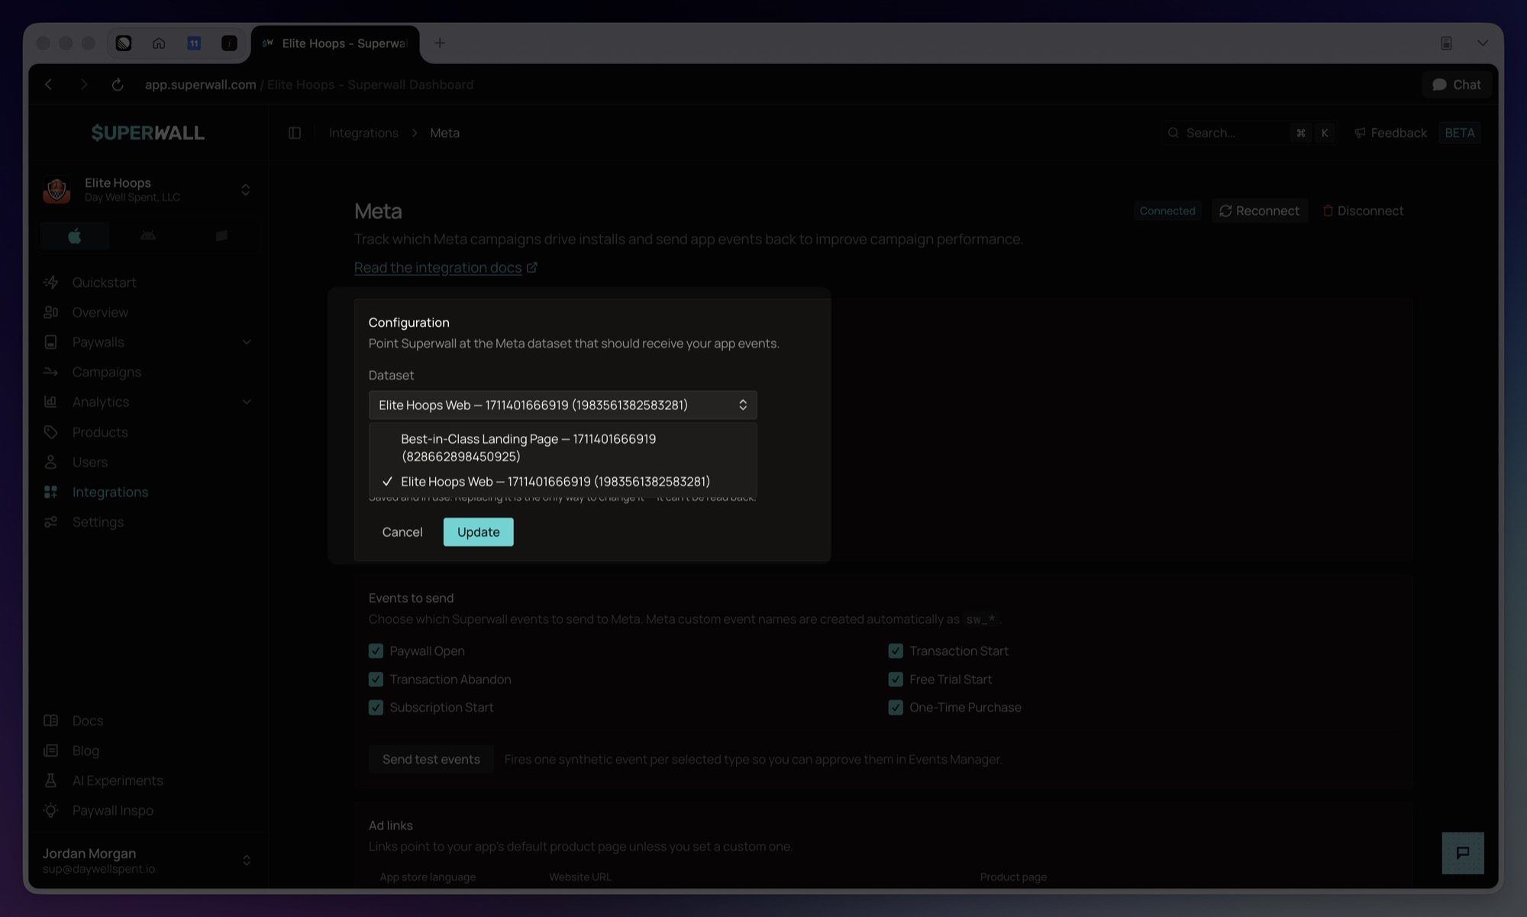Uncheck the Paywall Open checkbox
Viewport: 1527px width, 917px height.
click(376, 651)
